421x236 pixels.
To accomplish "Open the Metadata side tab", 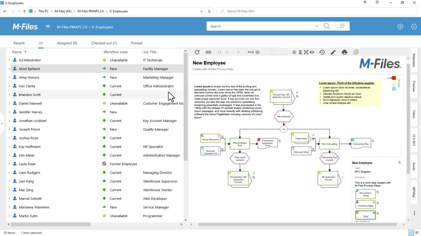I will point(414,60).
